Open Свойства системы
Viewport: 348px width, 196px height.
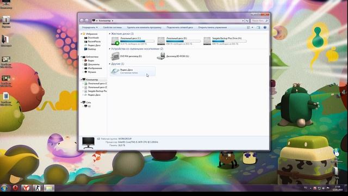point(113,27)
